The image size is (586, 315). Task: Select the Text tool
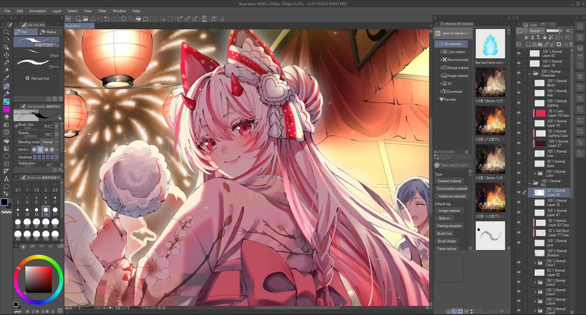click(6, 179)
